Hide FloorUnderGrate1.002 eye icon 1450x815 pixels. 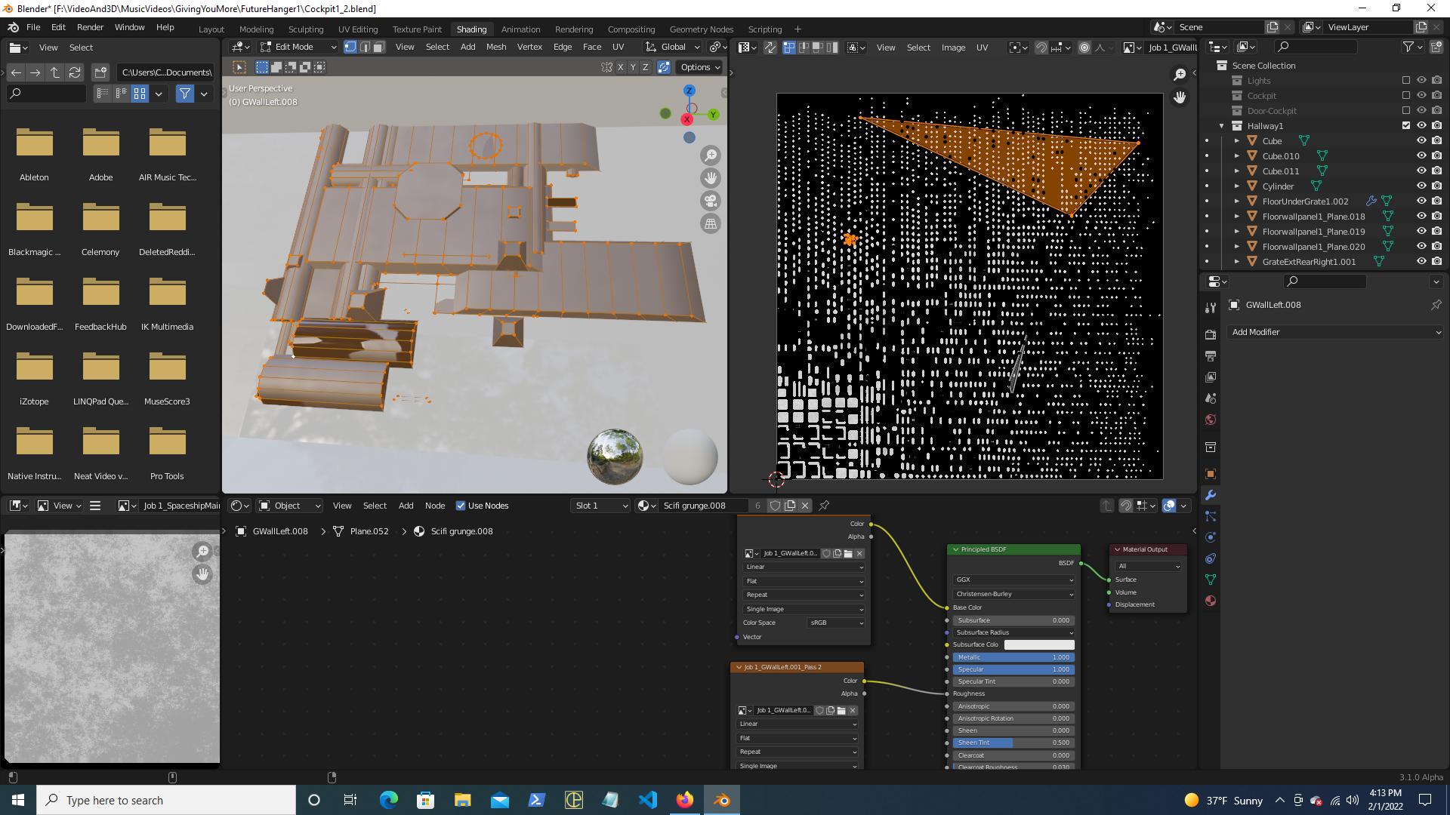point(1421,201)
